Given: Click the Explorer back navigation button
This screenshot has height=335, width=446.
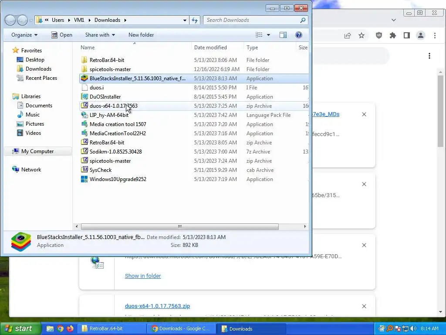Looking at the screenshot, I should point(10,20).
